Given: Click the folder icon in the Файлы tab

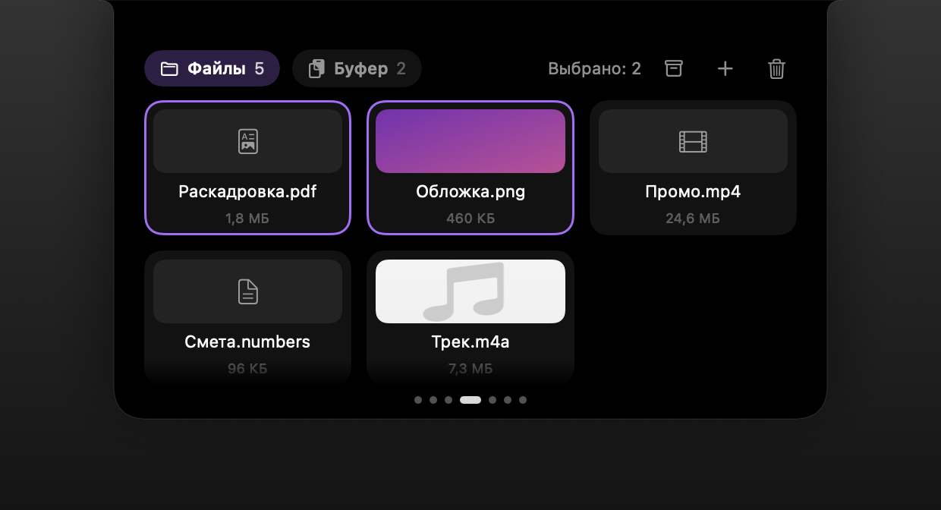Looking at the screenshot, I should point(169,69).
